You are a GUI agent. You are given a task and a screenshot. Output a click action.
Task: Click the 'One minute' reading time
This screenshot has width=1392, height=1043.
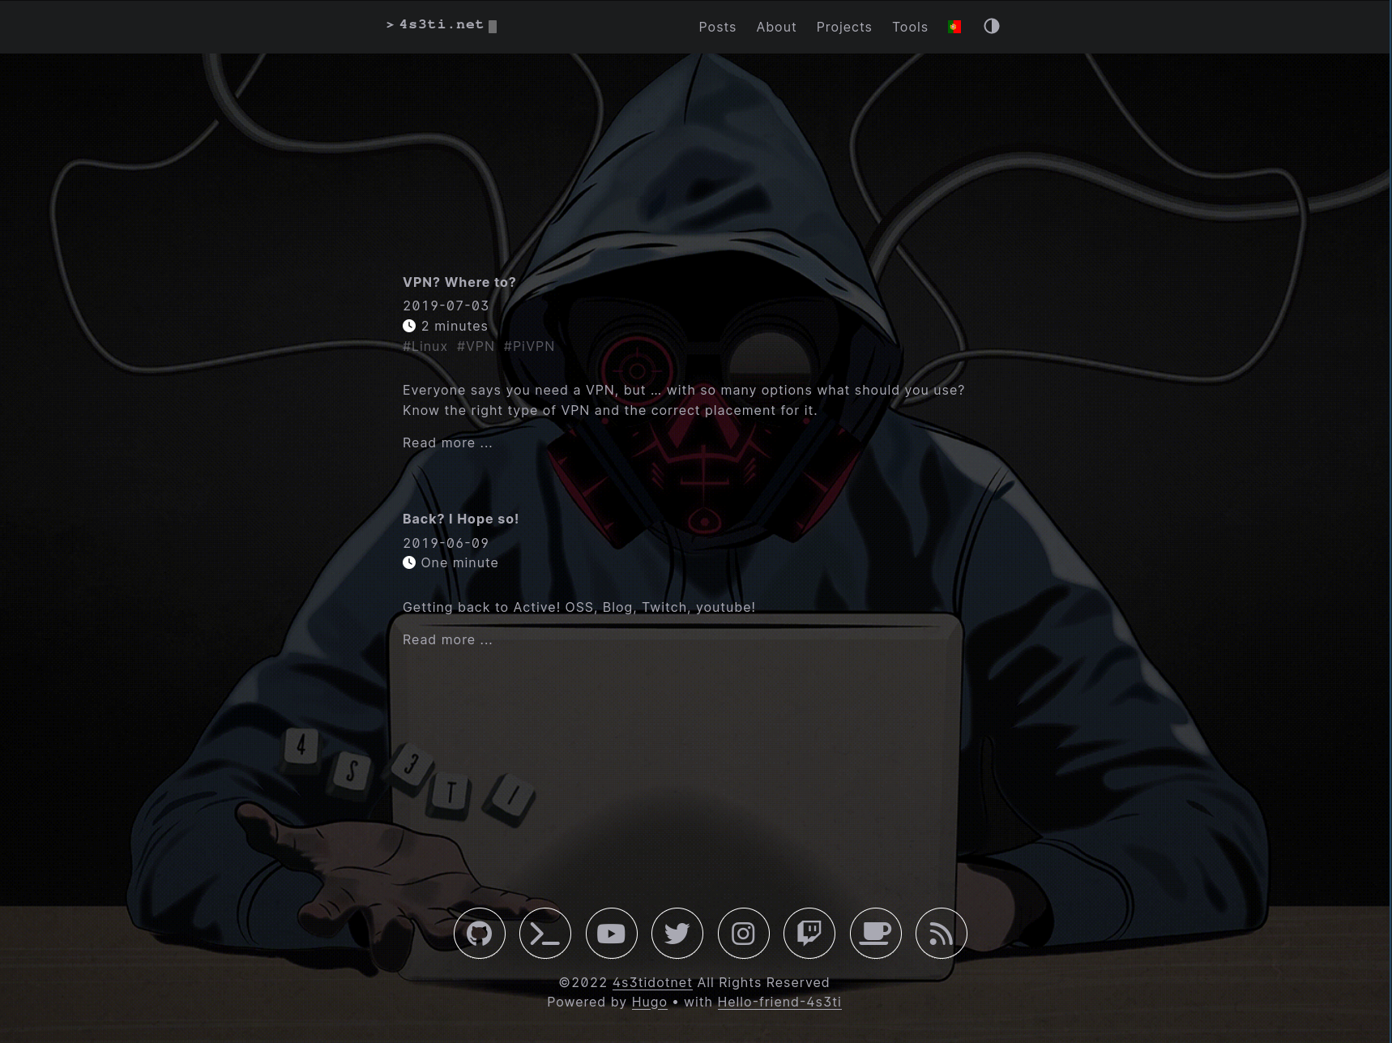tap(459, 562)
